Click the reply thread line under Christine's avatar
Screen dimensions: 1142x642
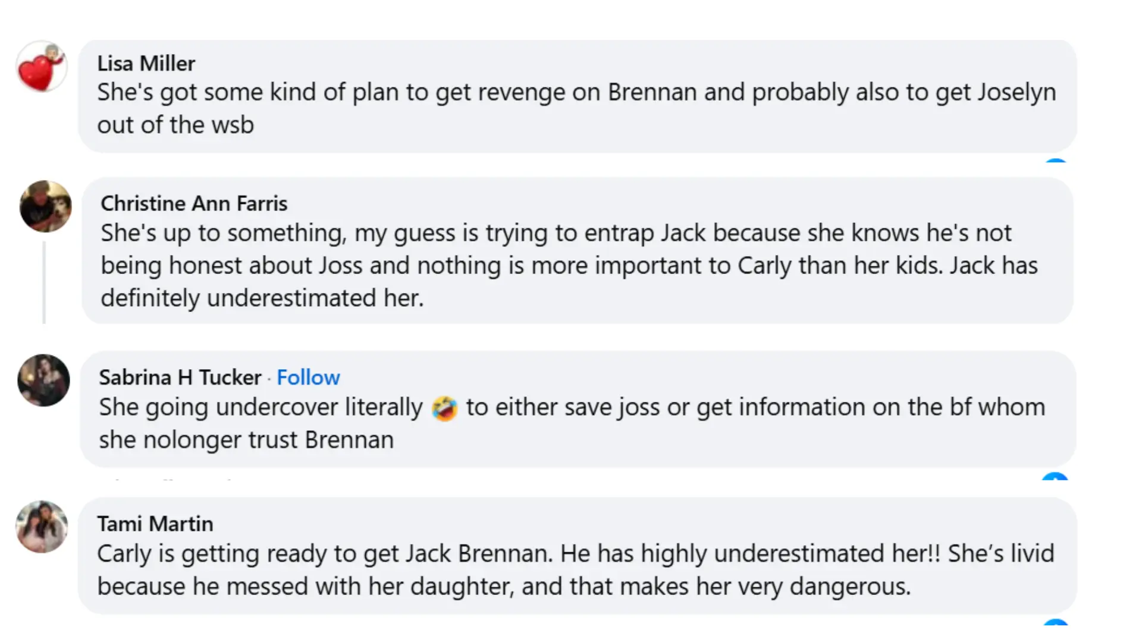coord(44,282)
